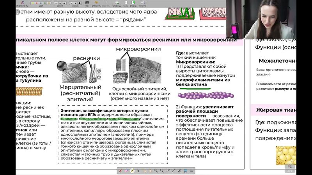Select the Zoom in magnifier
The height and width of the screenshot is (175, 312).
click(156, 171)
